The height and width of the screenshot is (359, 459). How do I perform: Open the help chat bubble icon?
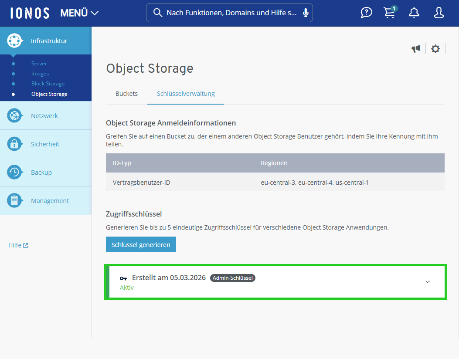366,13
